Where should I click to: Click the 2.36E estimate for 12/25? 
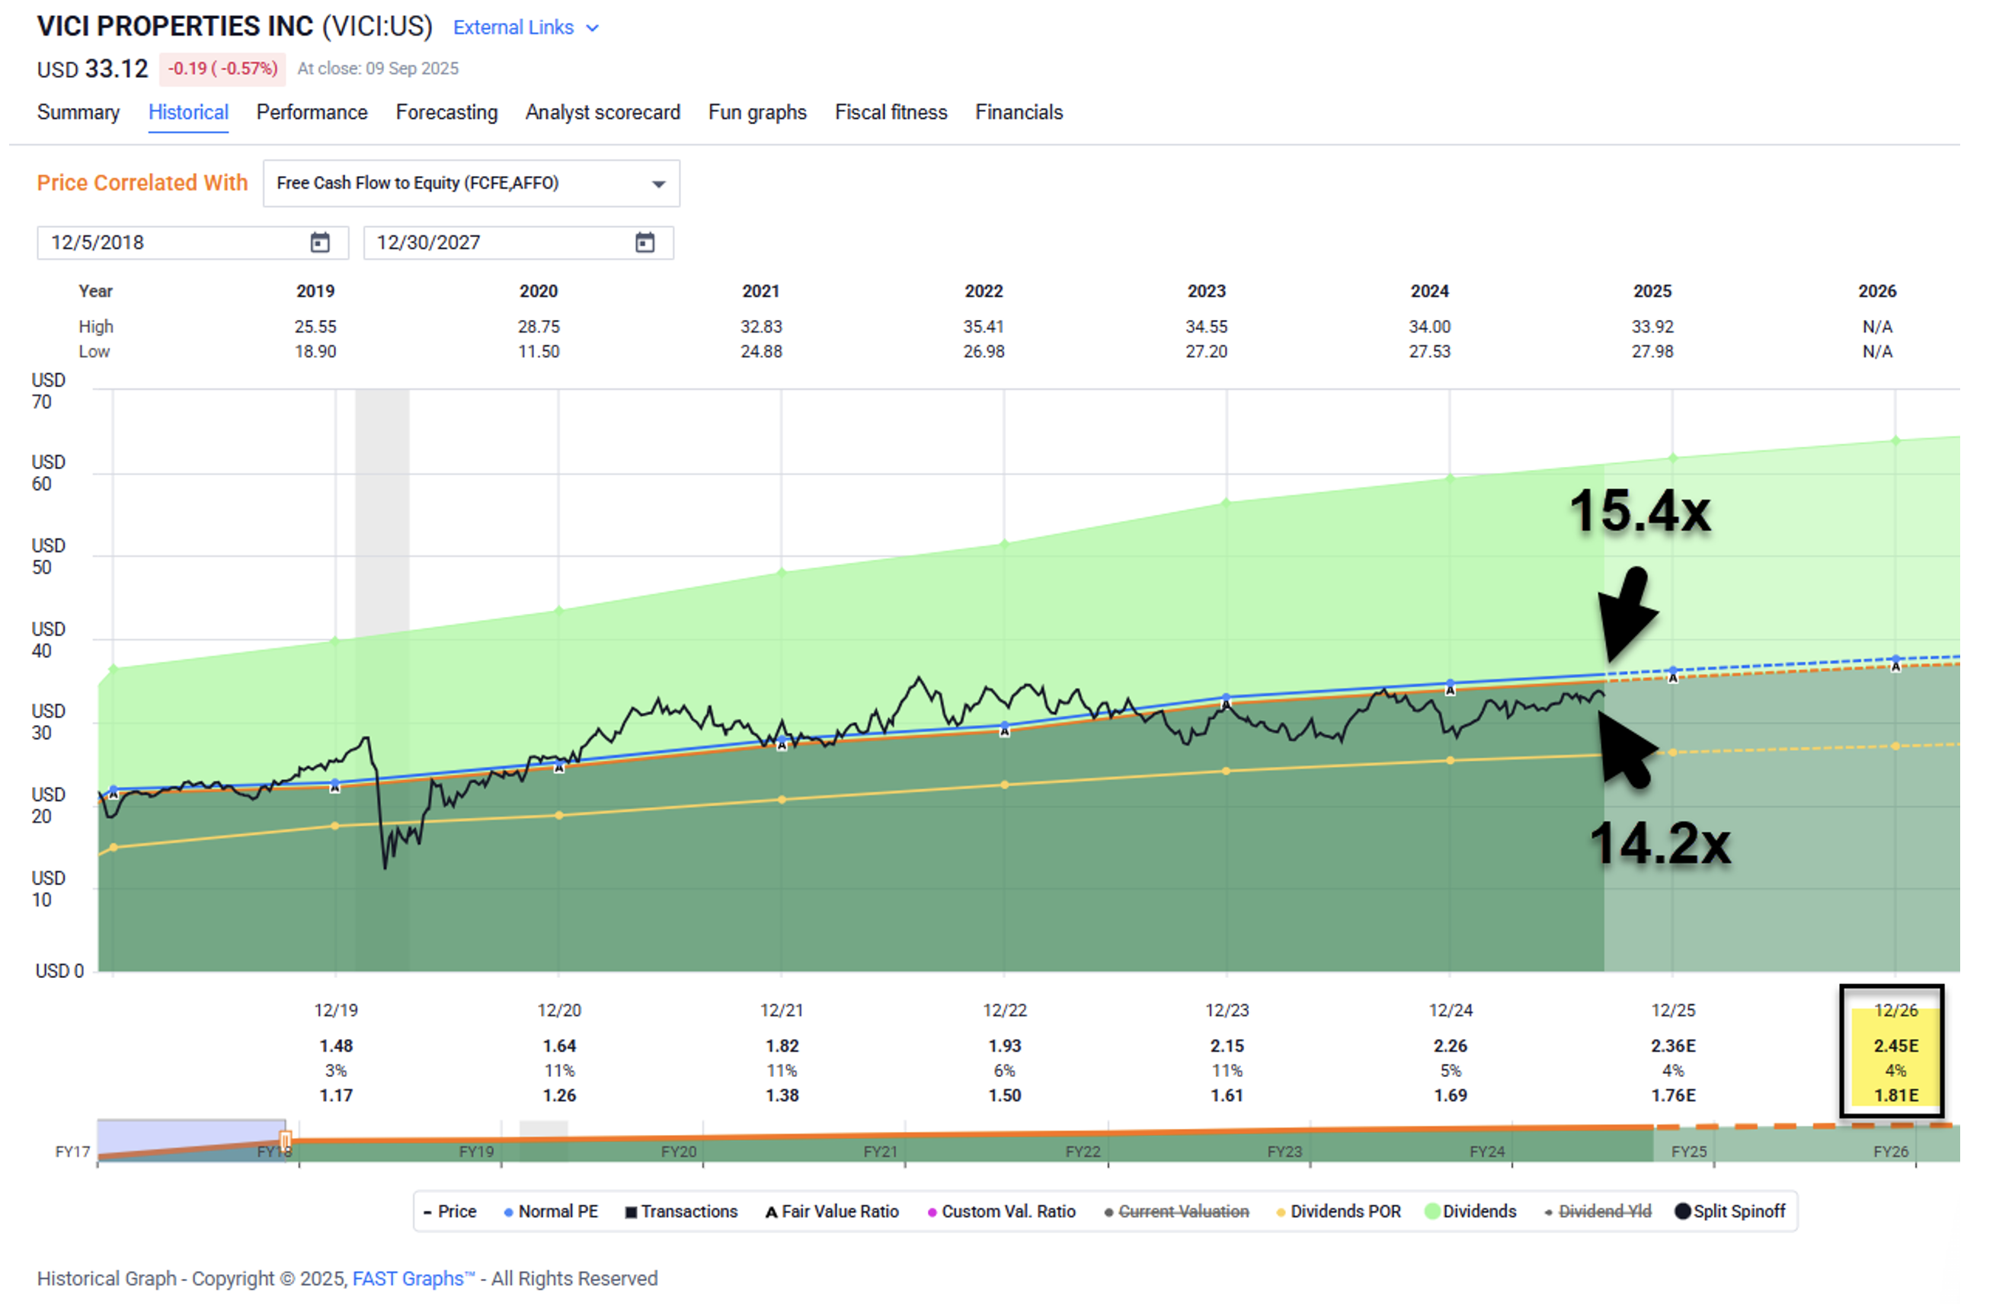[x=1674, y=1047]
